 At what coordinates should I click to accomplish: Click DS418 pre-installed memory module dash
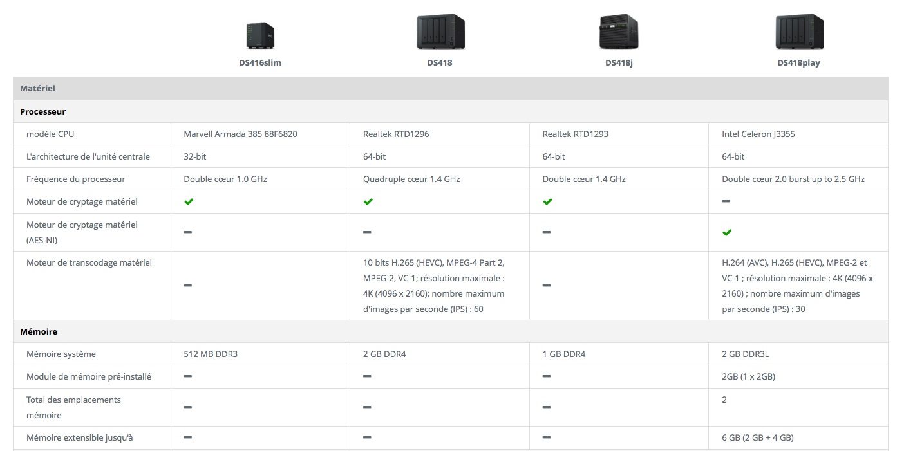coord(367,376)
